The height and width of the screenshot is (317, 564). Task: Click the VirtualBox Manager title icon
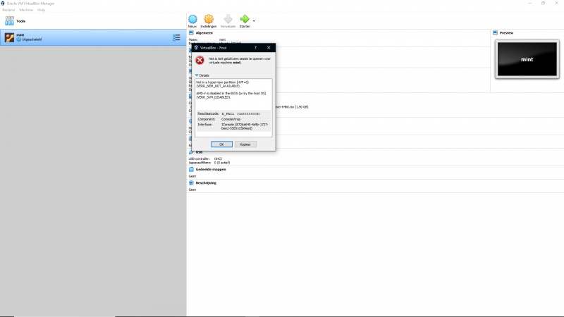point(3,4)
